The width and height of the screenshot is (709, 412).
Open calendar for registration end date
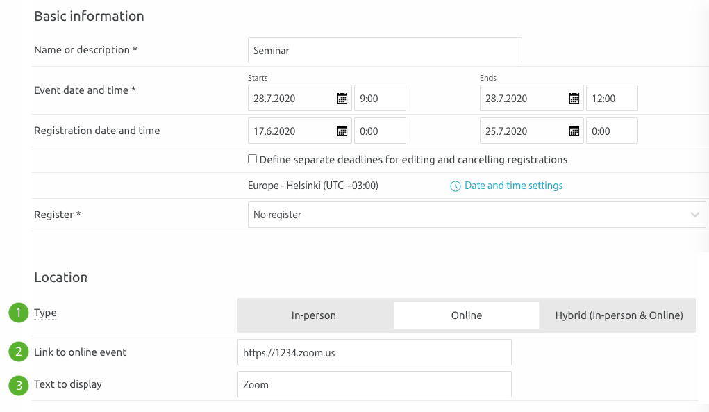[574, 131]
